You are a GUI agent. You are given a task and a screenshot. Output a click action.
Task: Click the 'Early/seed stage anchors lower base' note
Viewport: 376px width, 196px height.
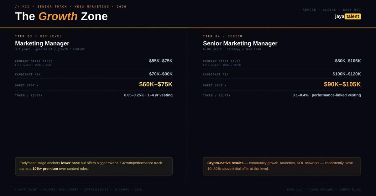coord(94,166)
